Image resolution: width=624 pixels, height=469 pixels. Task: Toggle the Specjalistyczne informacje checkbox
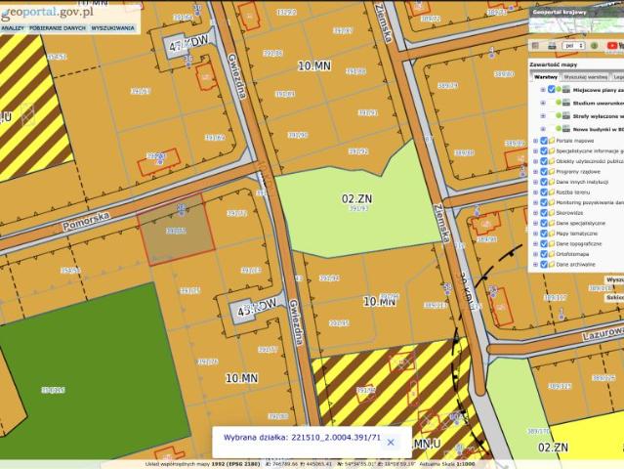point(544,150)
